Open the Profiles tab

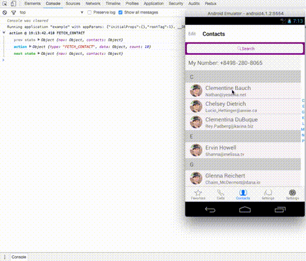pyautogui.click(x=132, y=4)
